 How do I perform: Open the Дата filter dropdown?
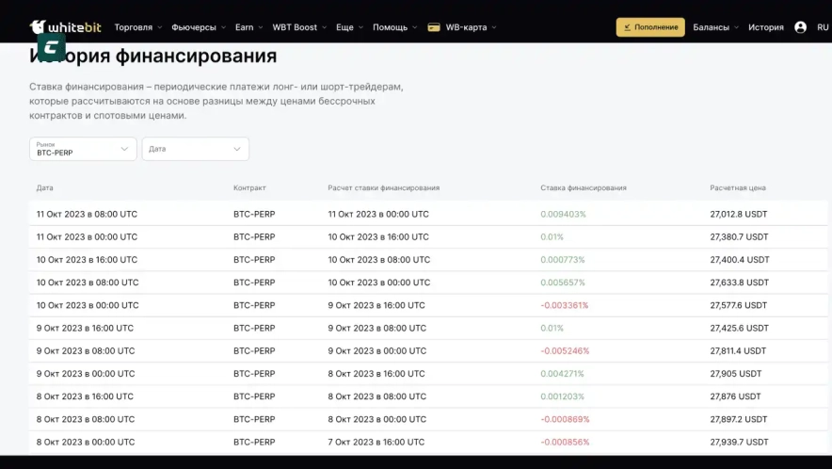195,149
